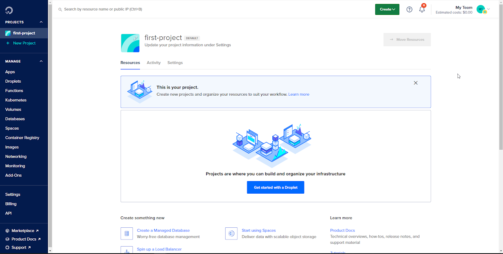
Task: Click New Project in the sidebar
Action: tap(24, 43)
